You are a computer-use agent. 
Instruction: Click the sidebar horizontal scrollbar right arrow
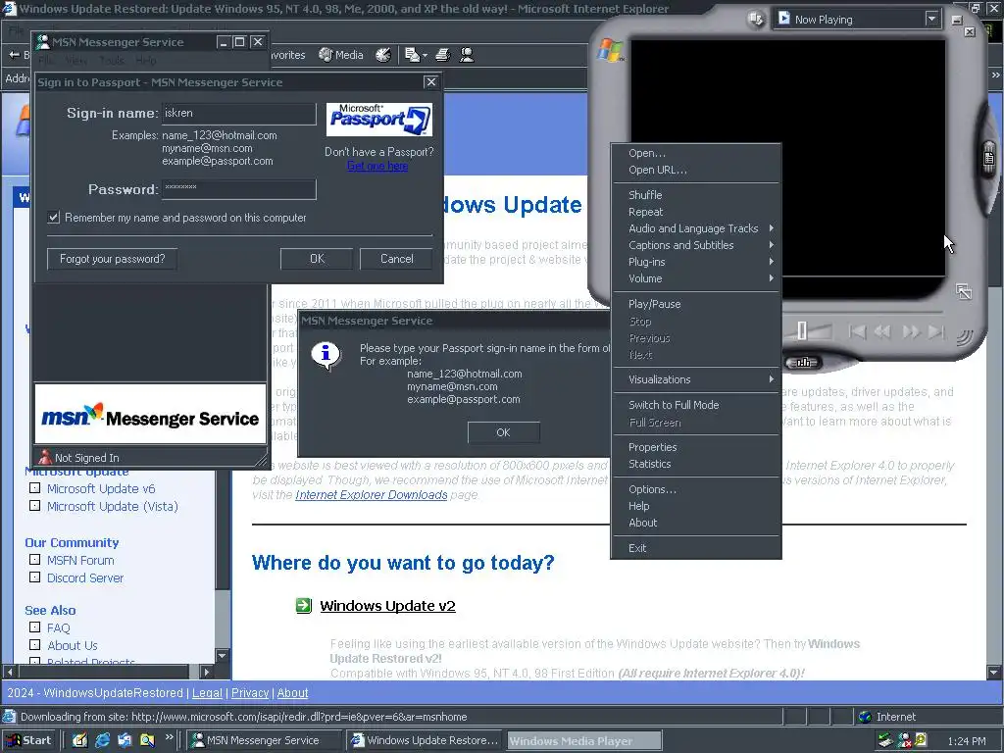[206, 672]
